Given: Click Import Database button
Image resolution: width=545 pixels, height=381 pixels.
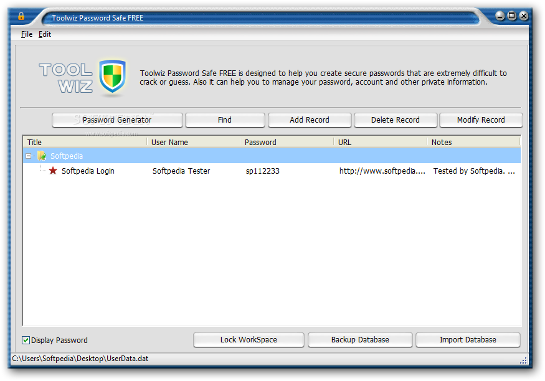Looking at the screenshot, I should (x=468, y=340).
